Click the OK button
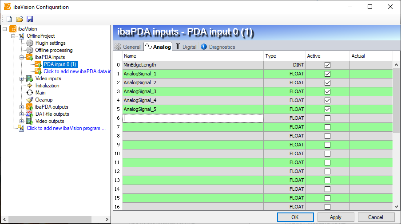 point(295,217)
